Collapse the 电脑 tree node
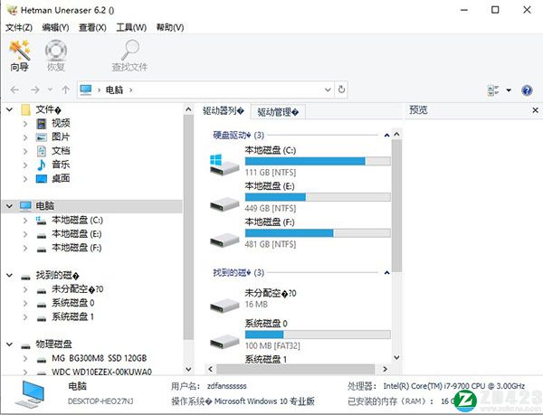The height and width of the screenshot is (415, 543). click(x=10, y=206)
